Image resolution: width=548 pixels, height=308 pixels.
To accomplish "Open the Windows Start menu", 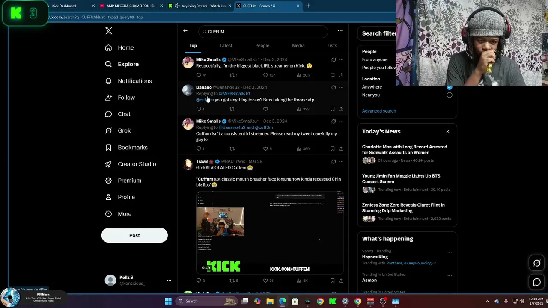I will [168, 301].
